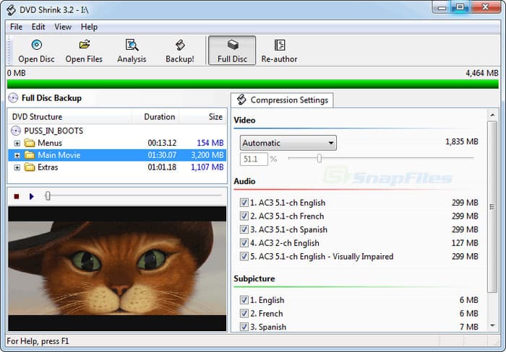Screen dimensions: 506x352
Task: Click the DVD Shrink title bar icon
Action: (11, 10)
